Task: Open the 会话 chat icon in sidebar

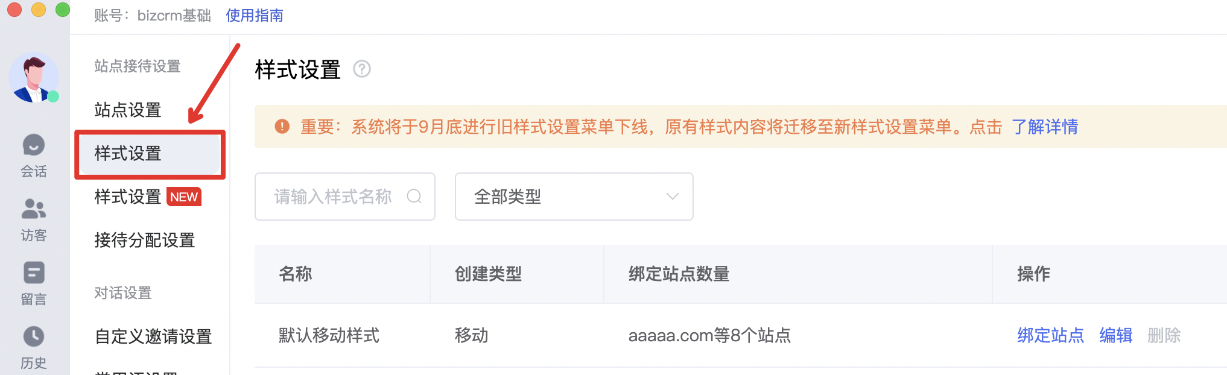Action: [x=34, y=145]
